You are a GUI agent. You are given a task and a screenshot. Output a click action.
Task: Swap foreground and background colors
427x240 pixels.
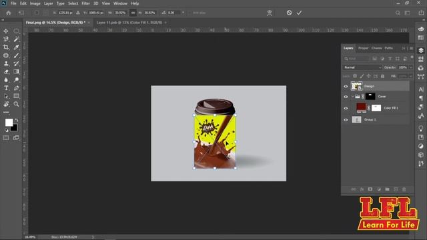coord(17,120)
